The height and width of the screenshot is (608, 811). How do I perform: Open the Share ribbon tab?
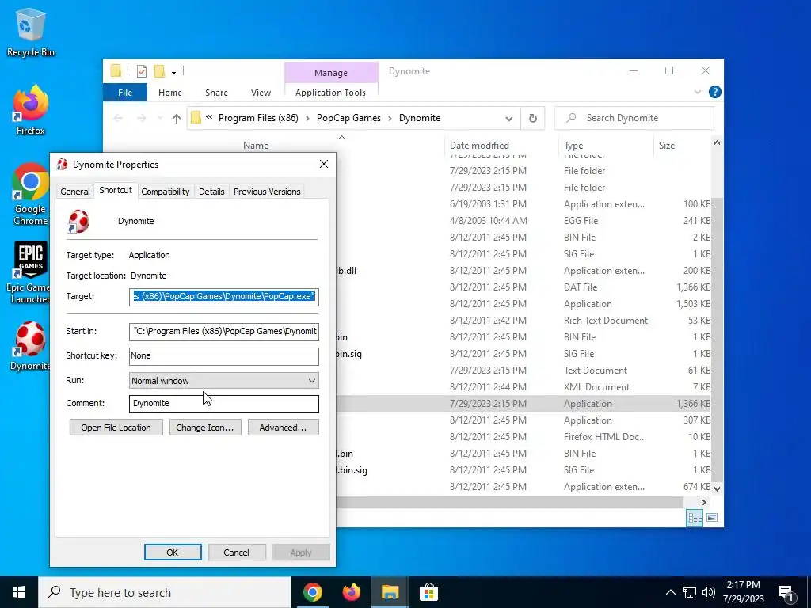pyautogui.click(x=216, y=93)
